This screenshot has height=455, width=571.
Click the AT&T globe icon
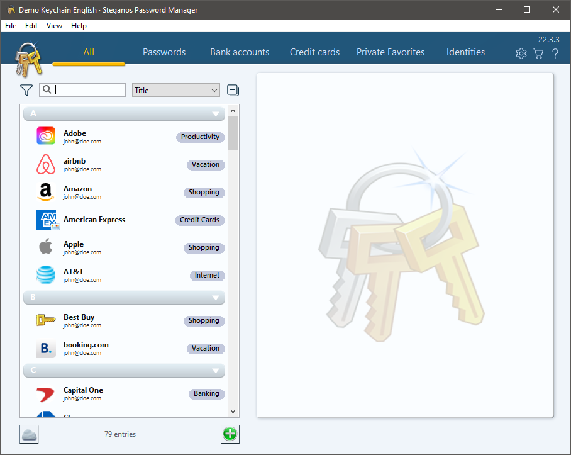click(x=46, y=274)
